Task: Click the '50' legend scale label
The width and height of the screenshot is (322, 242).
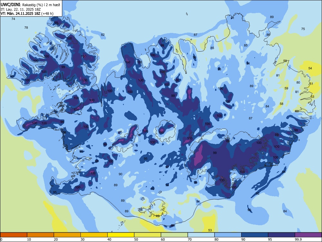Action: 136,239
